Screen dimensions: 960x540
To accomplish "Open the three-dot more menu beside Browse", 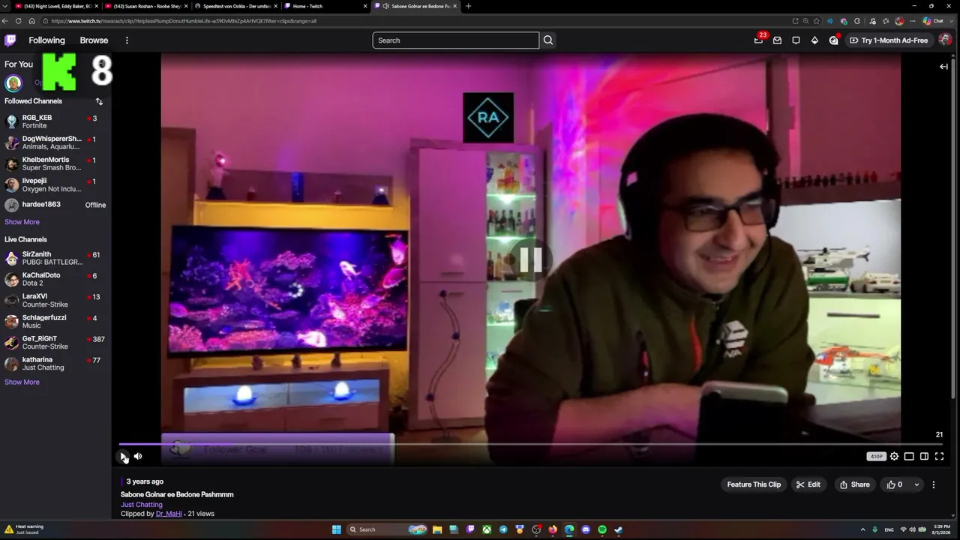I will 127,40.
